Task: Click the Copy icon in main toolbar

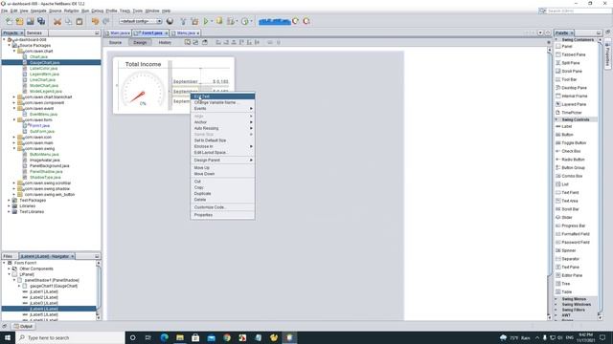Action: point(68,21)
